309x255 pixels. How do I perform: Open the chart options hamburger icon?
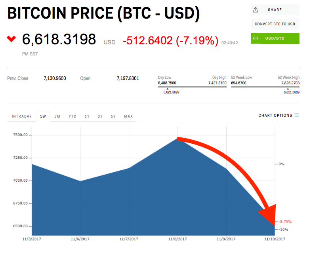click(297, 115)
